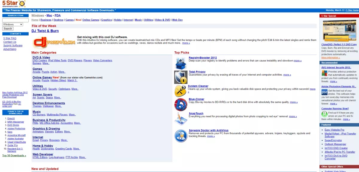This screenshot has width=359, height=172.
Task: Open the Business & Productivity category heading
Action: coord(49,120)
